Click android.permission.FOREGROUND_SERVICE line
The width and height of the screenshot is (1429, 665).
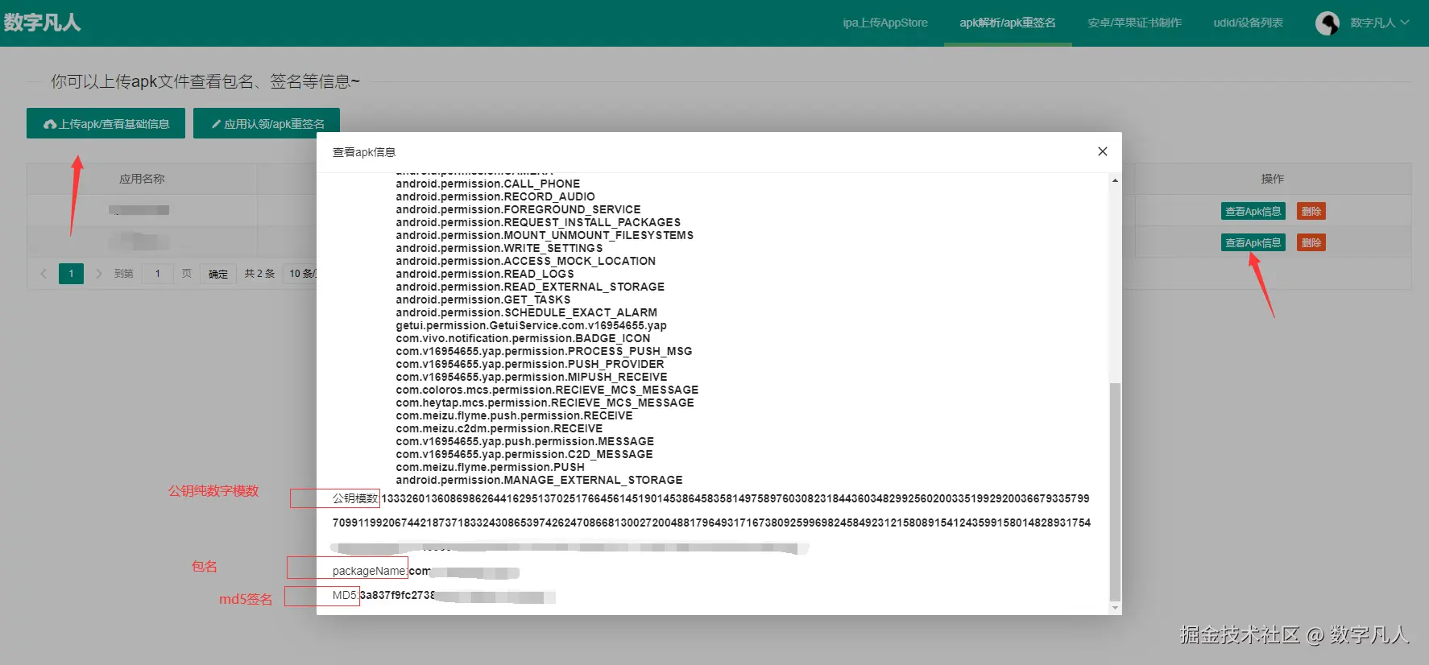[x=518, y=209]
